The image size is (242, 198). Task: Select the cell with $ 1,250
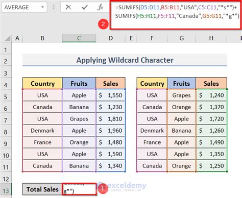pyautogui.click(x=211, y=166)
